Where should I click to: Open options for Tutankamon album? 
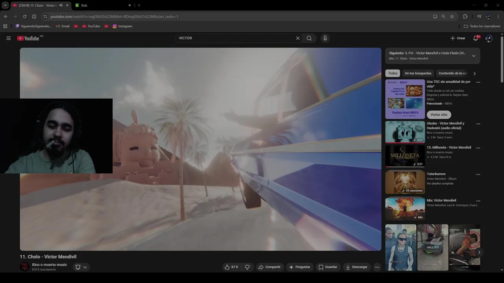click(478, 174)
